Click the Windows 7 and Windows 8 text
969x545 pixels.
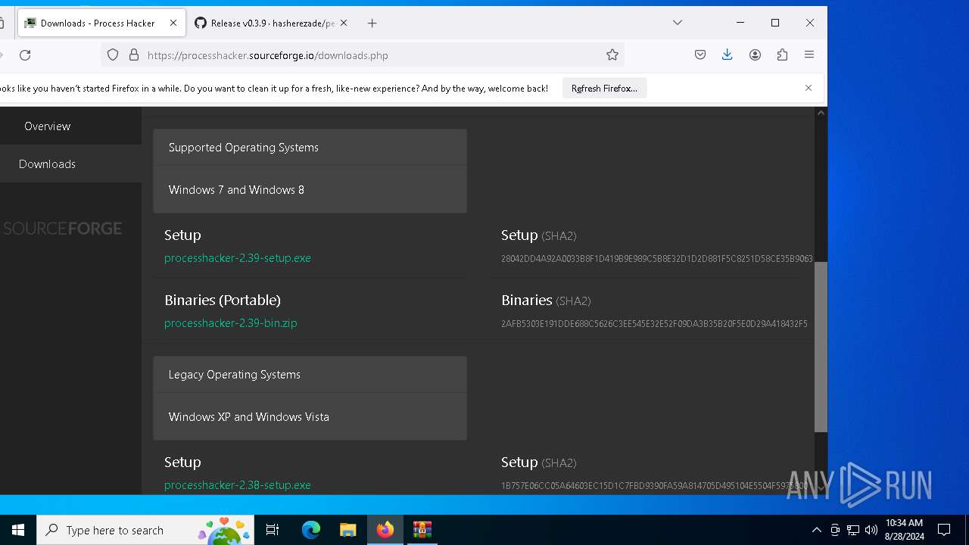pos(236,190)
